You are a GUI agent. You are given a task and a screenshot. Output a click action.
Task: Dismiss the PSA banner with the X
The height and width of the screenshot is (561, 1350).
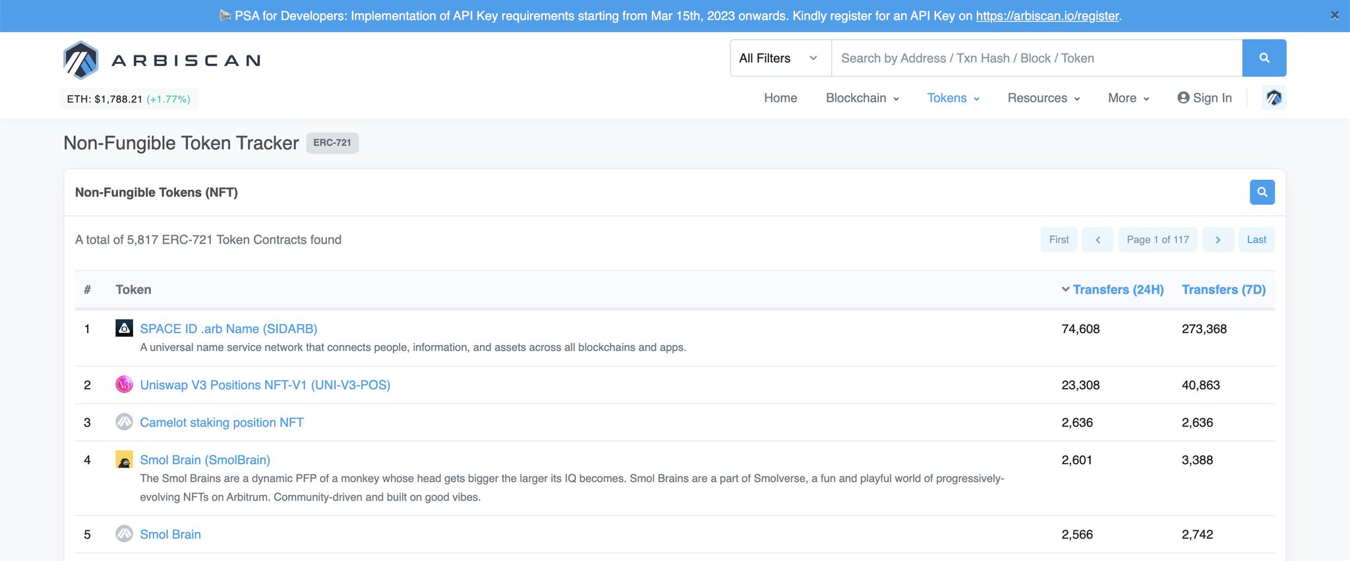[1334, 15]
